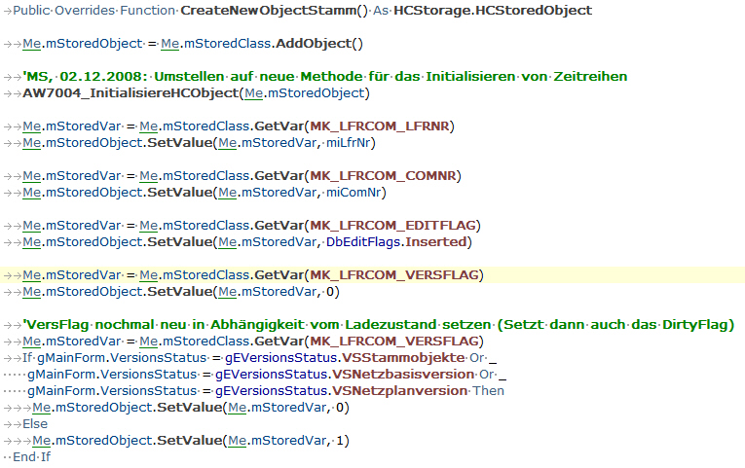Click the If keyword before gMainForm
The width and height of the screenshot is (745, 468).
tap(27, 358)
